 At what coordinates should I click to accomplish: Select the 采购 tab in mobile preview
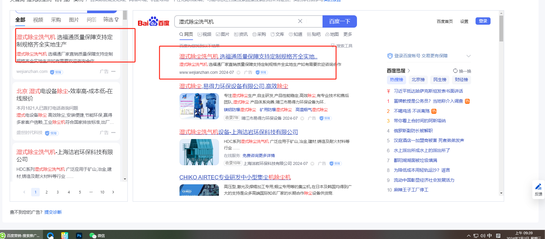[56, 20]
